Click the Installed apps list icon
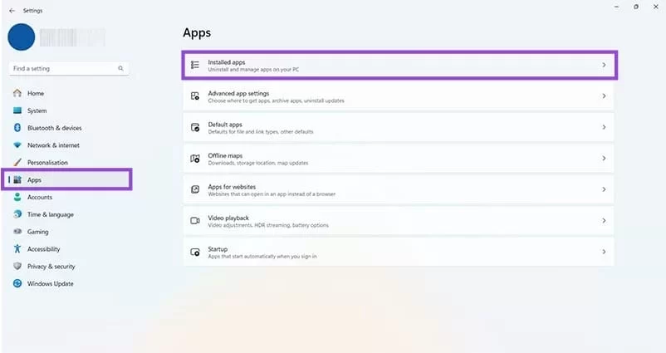666x353 pixels. click(x=195, y=65)
